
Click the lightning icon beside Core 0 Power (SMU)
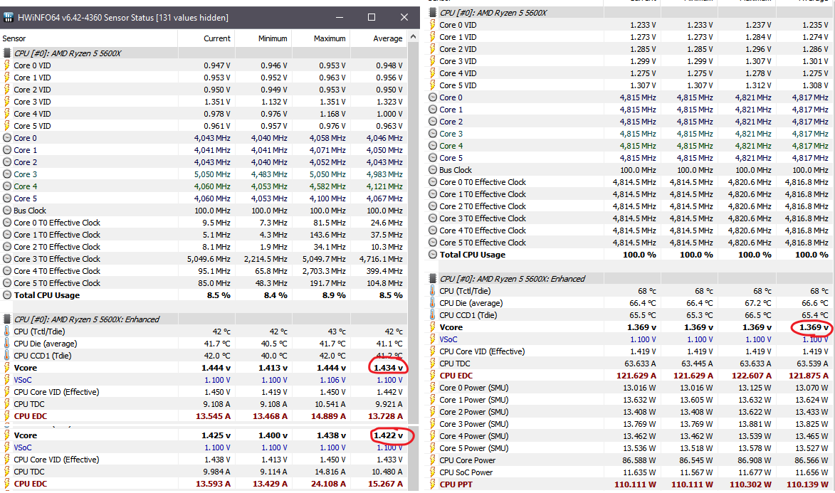tap(434, 388)
